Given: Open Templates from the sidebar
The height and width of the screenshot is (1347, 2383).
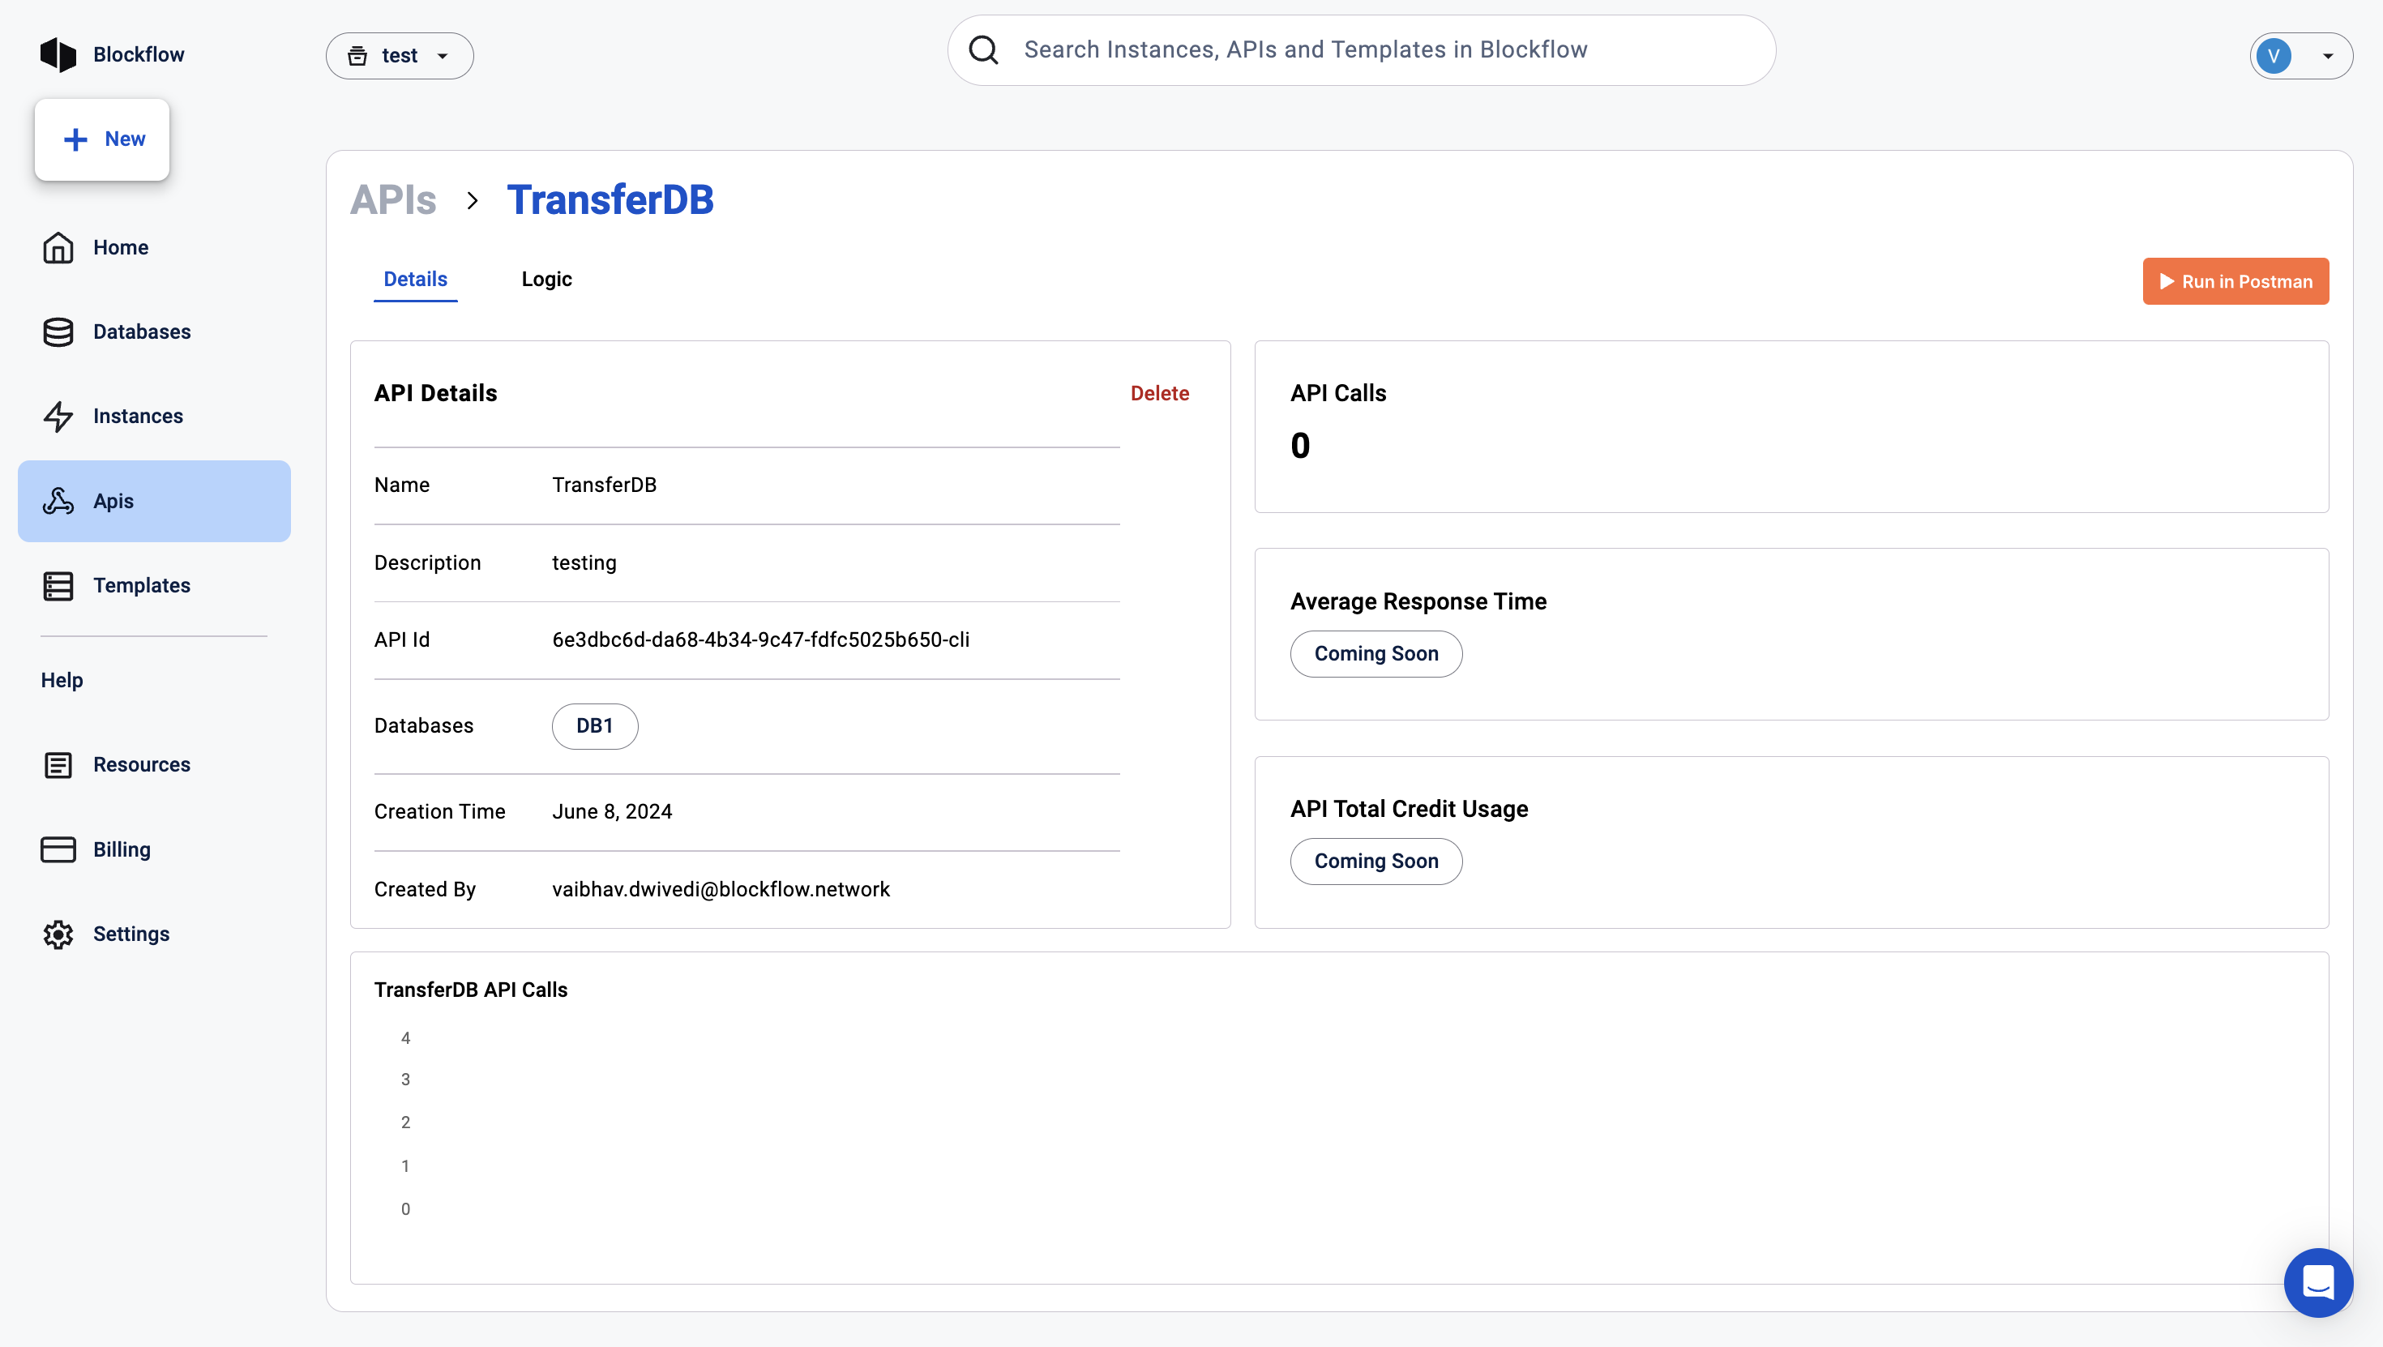Looking at the screenshot, I should 140,586.
